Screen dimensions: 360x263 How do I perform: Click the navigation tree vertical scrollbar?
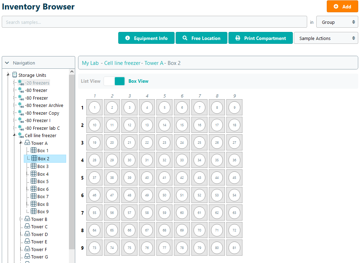click(72, 158)
